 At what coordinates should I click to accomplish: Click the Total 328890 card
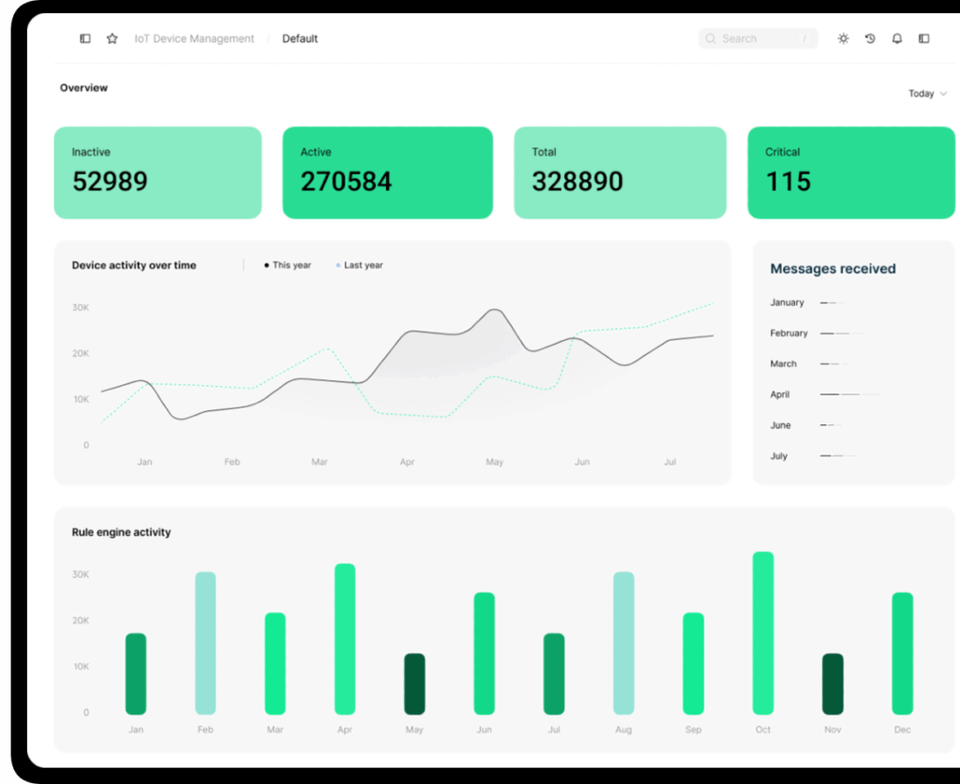coord(621,172)
